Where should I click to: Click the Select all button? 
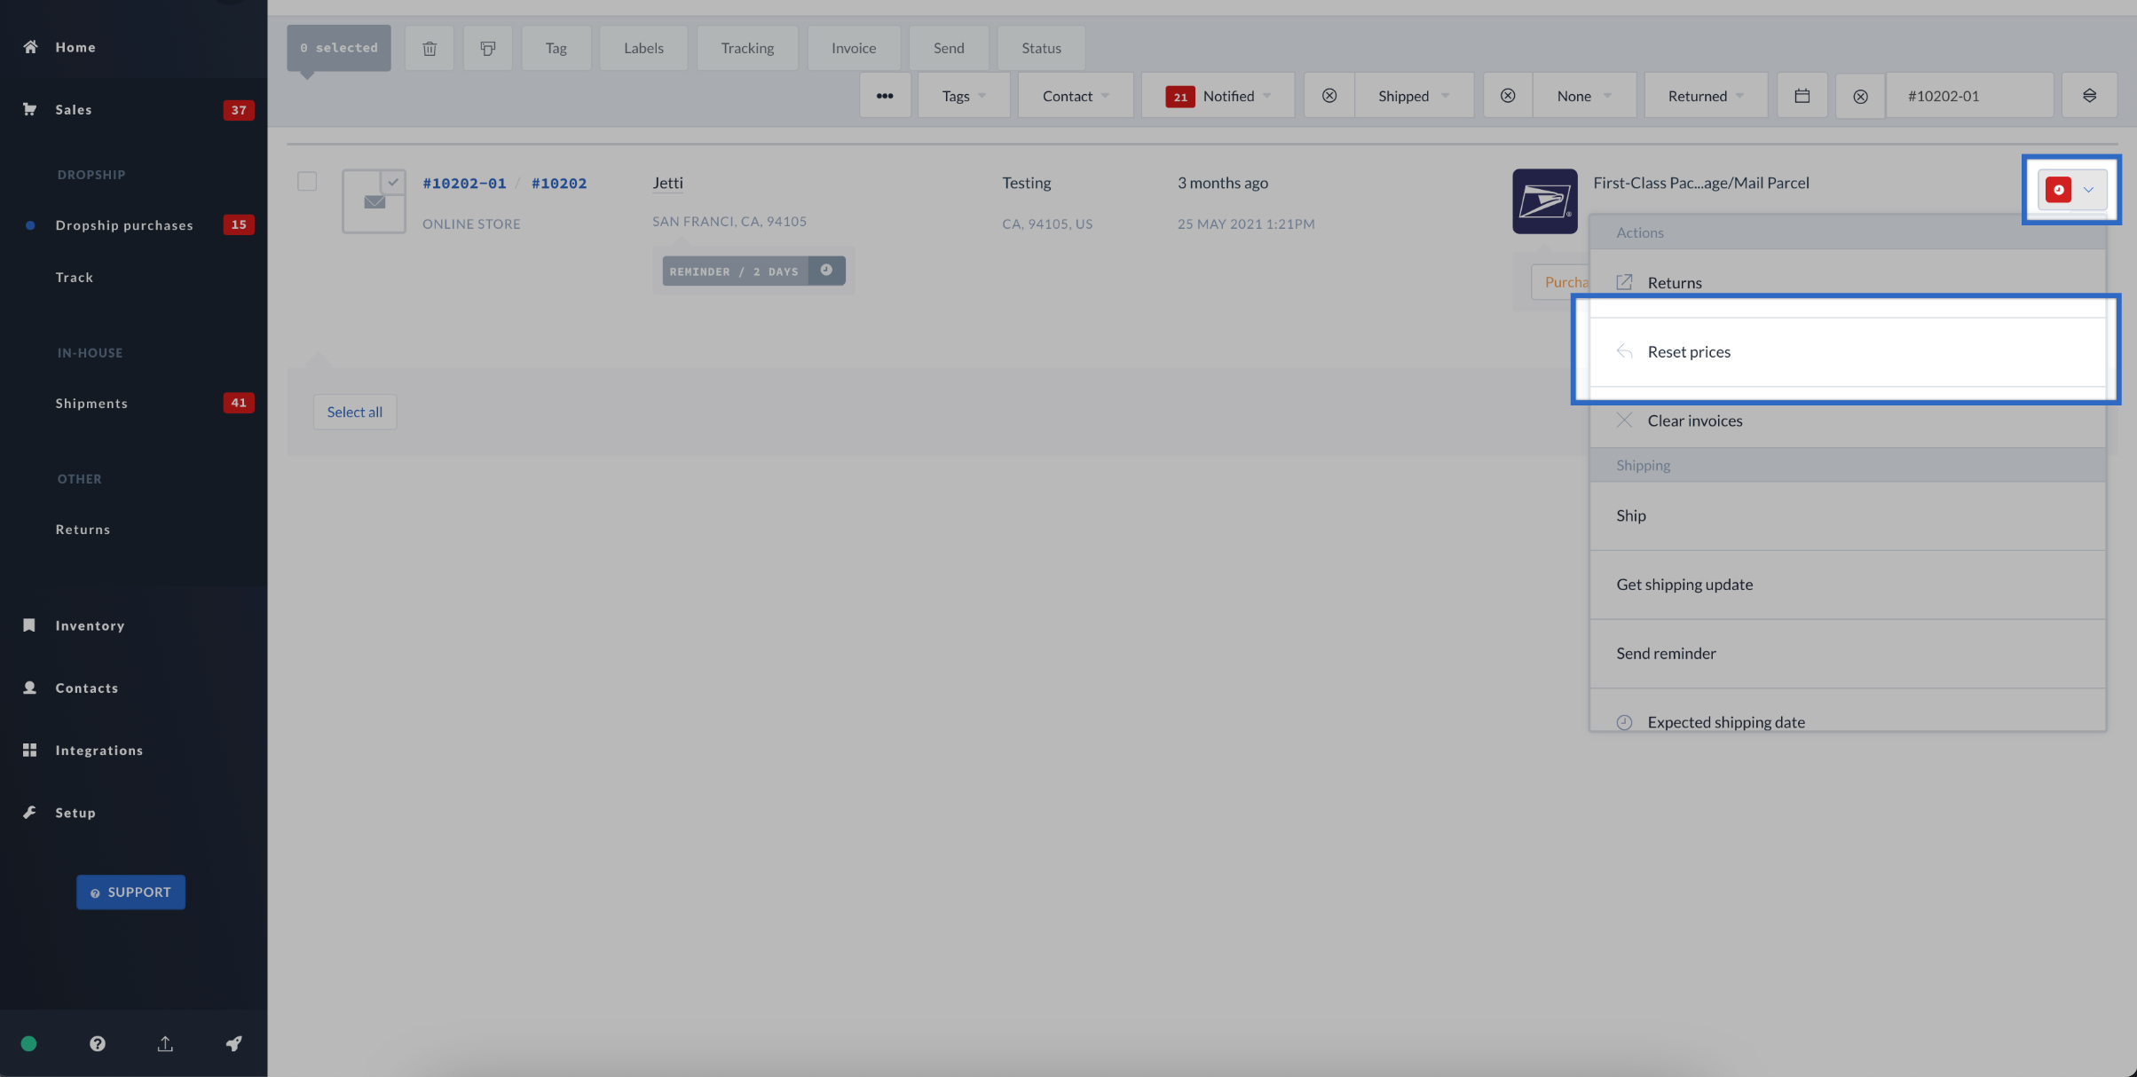tap(354, 412)
